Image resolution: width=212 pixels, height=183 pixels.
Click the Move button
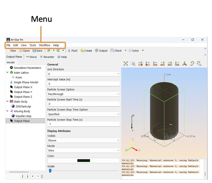click(x=31, y=57)
